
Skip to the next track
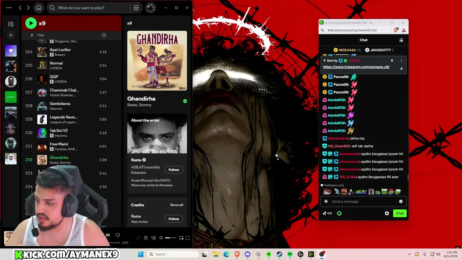pyautogui.click(x=108, y=235)
